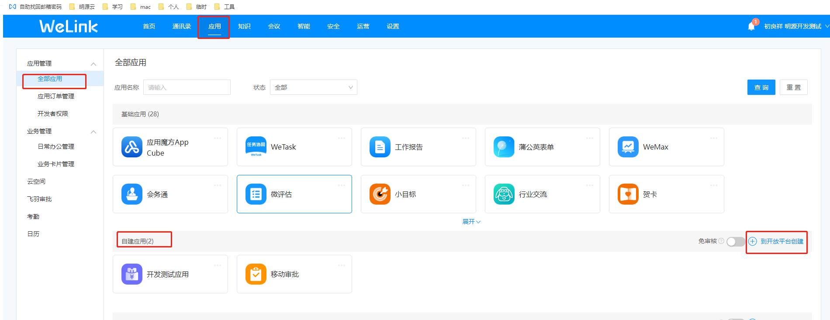Screen dimensions: 830x320
Task: Click the help icon beside 免审核
Action: 721,241
